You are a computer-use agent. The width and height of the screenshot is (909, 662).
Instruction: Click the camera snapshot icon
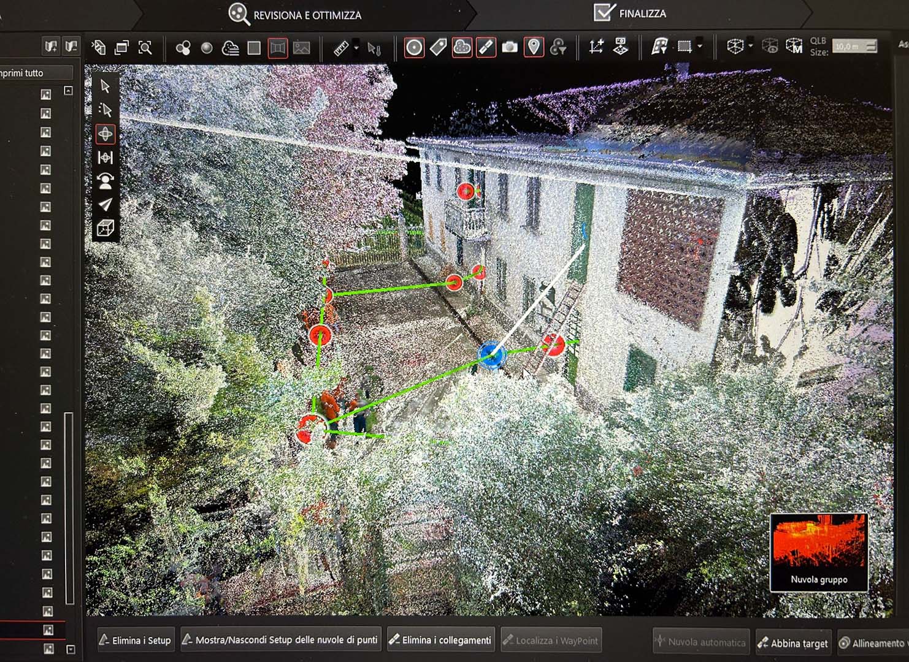(x=509, y=48)
